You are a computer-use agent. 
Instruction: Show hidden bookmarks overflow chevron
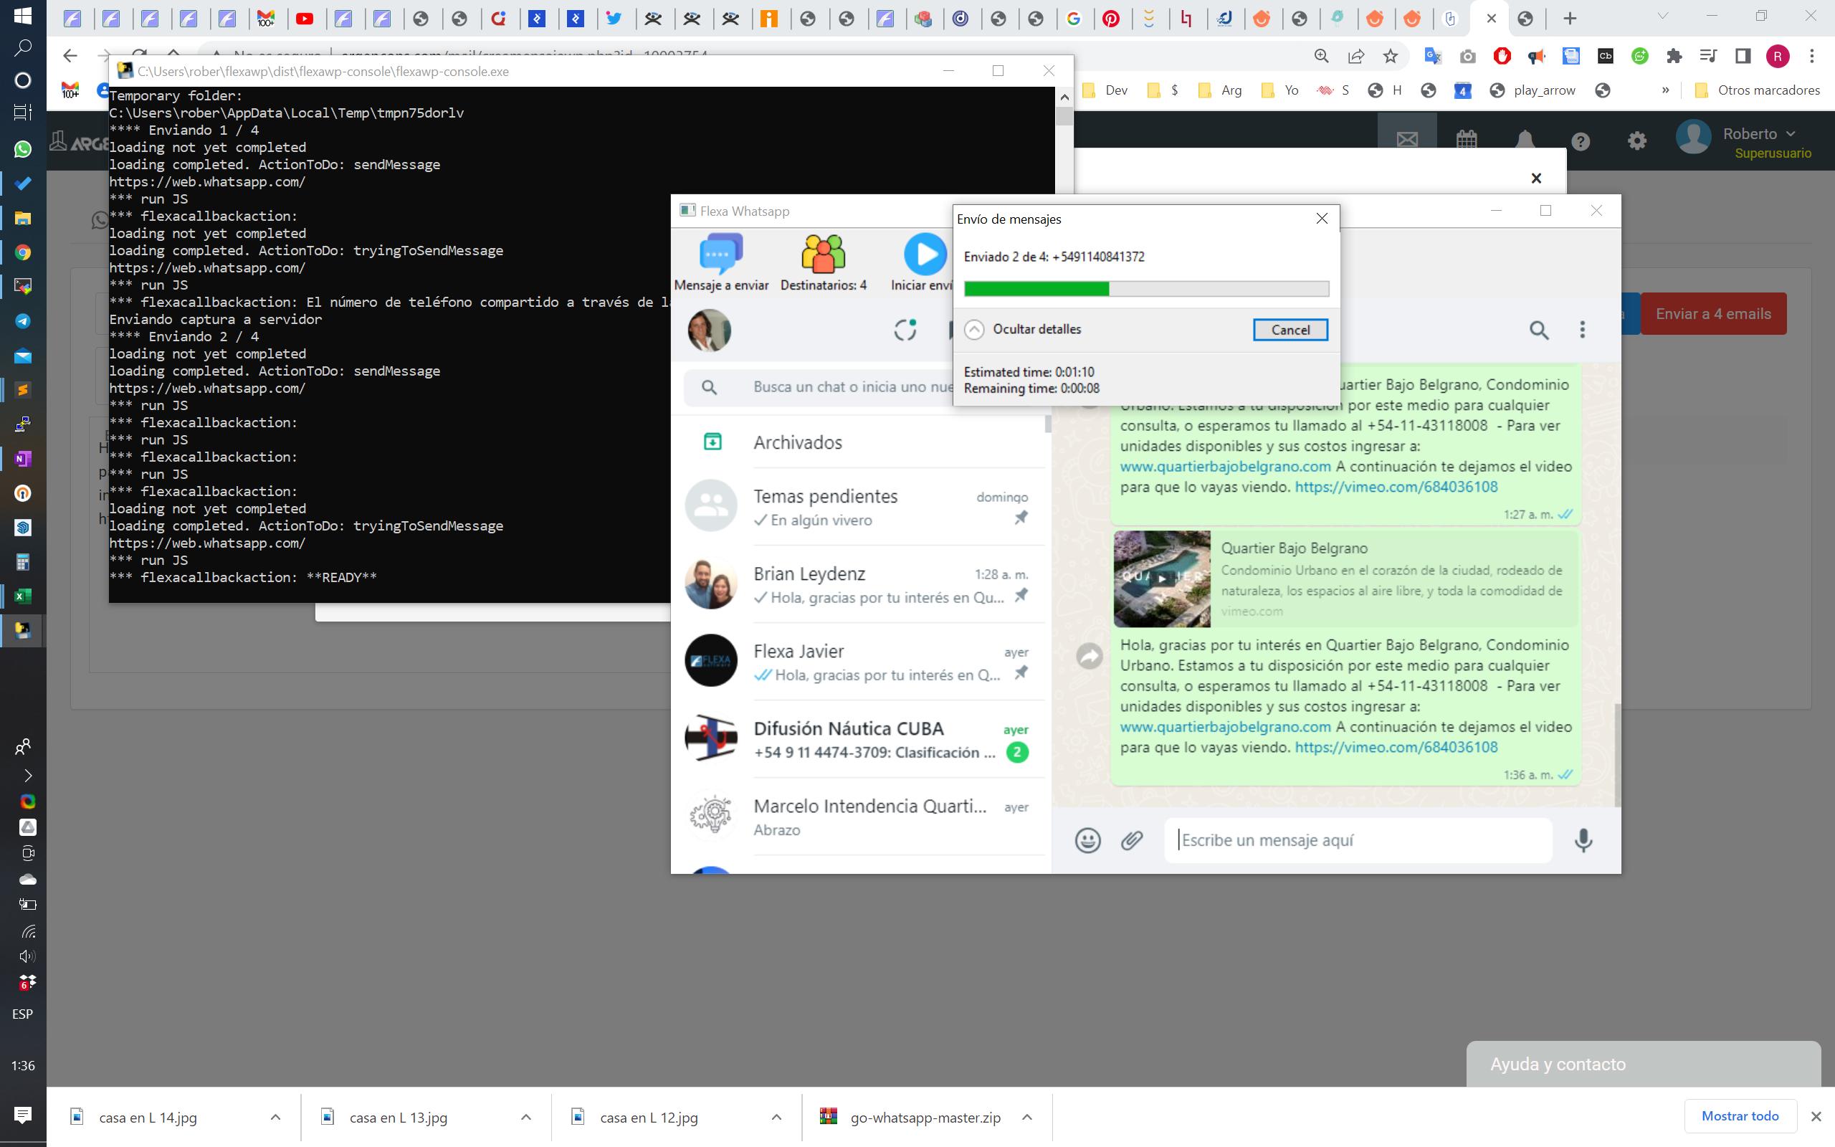point(1665,90)
